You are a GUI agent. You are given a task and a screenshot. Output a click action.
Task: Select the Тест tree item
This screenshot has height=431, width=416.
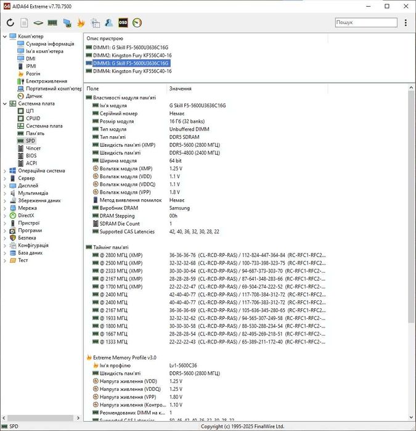pos(23,260)
